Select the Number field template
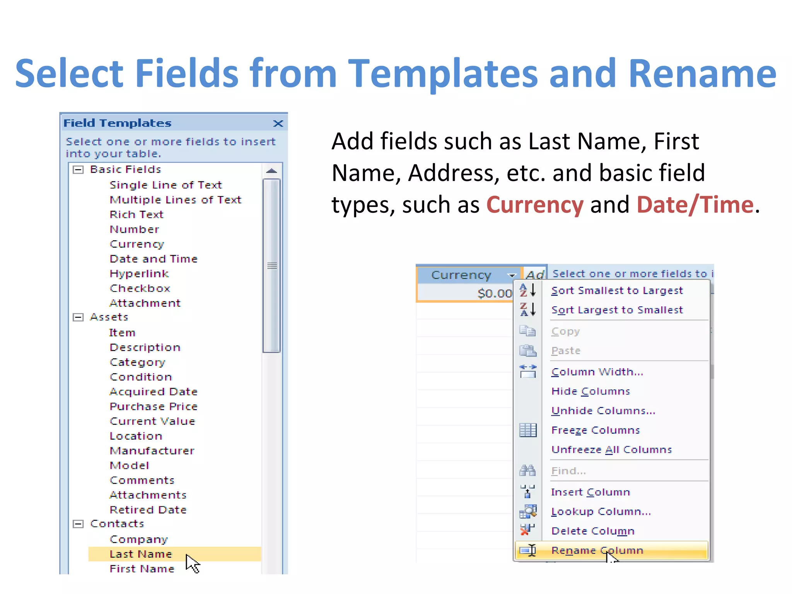The width and height of the screenshot is (792, 594). coord(134,229)
